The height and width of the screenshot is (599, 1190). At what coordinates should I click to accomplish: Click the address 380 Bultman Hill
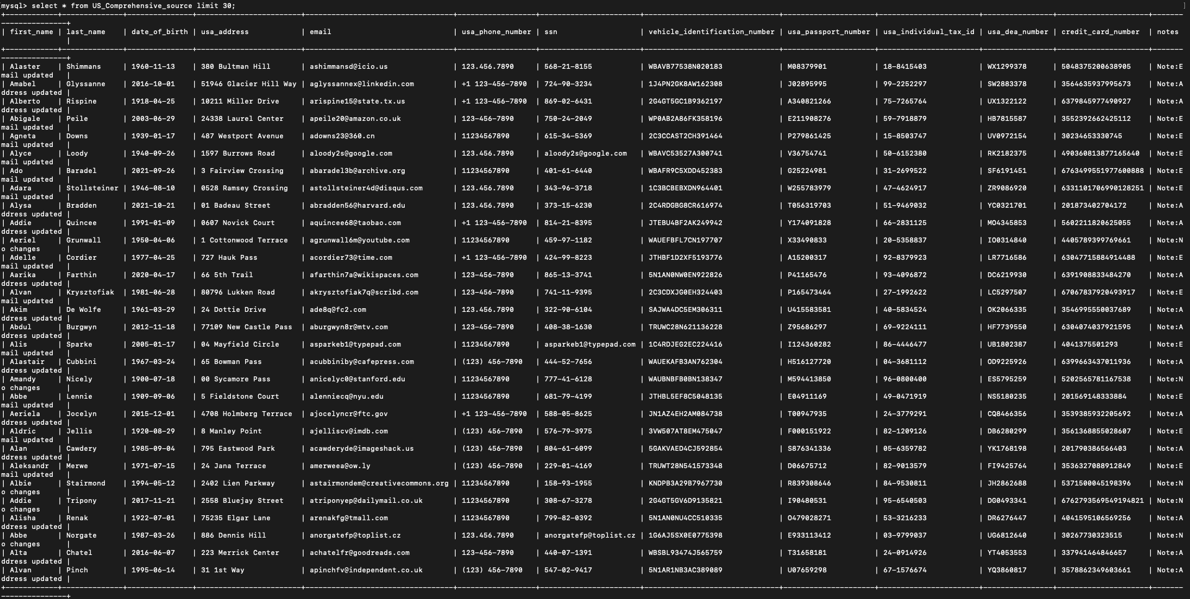236,66
